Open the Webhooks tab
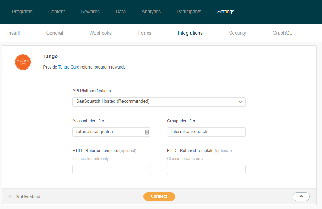This screenshot has width=322, height=209. point(100,33)
